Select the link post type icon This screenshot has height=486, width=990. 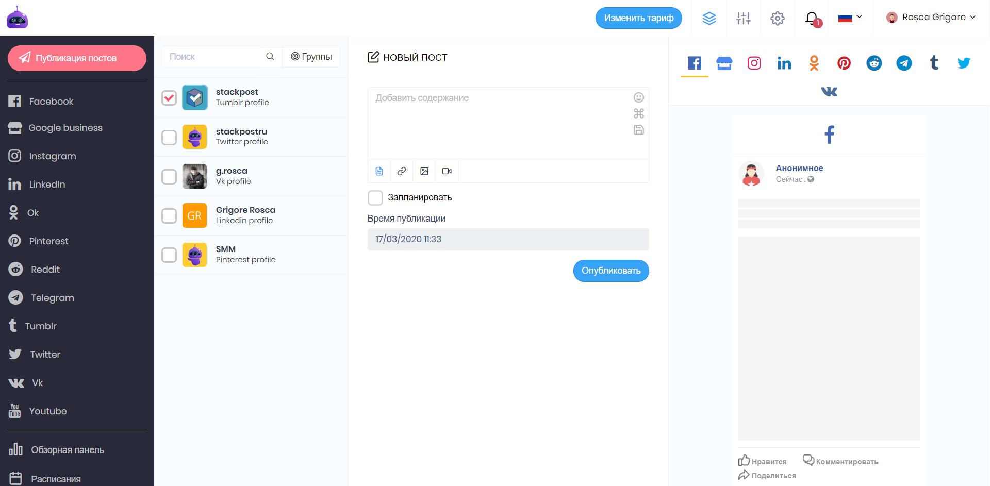(402, 171)
